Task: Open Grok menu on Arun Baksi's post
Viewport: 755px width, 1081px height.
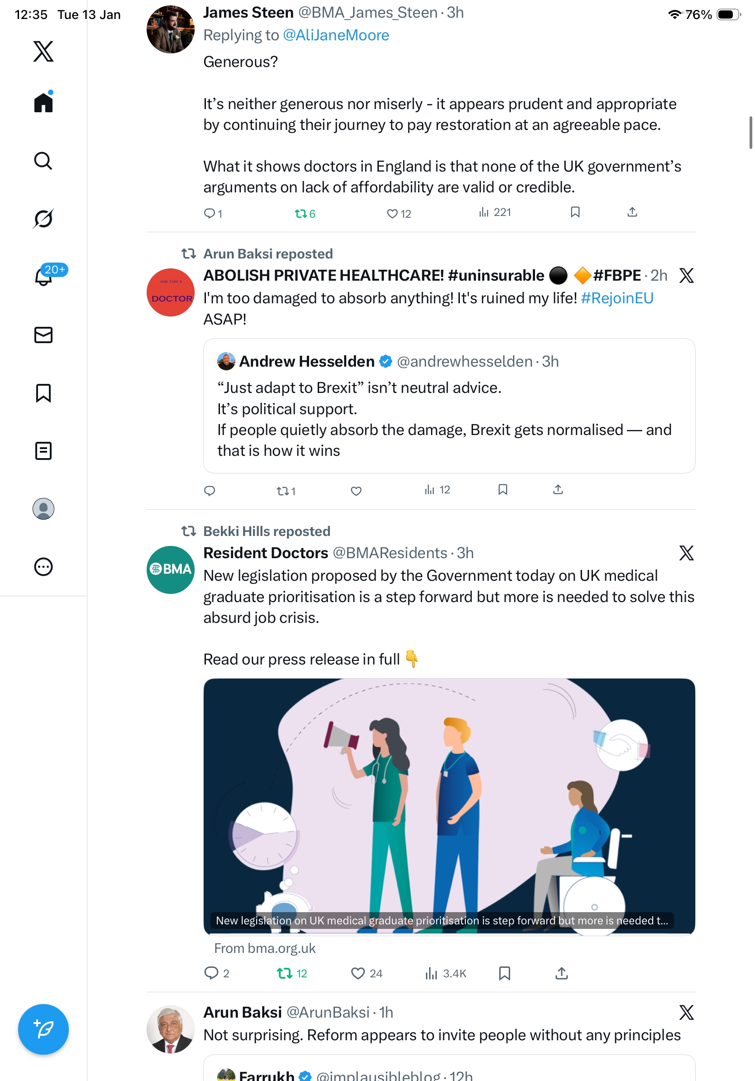Action: (686, 1012)
